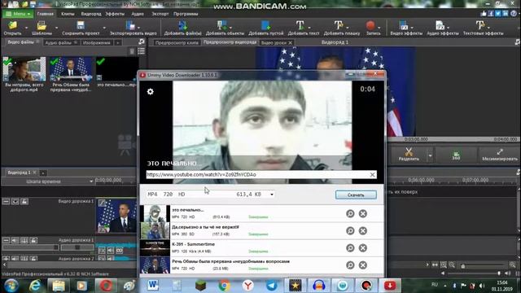Expand Экспортировать видео dropdown arrow
Image resolution: width=521 pixels, height=293 pixels.
tap(138, 27)
